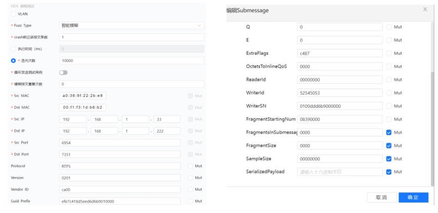Select the 执行时间 (ms) radio option
This screenshot has height=213, width=438.
(14, 48)
